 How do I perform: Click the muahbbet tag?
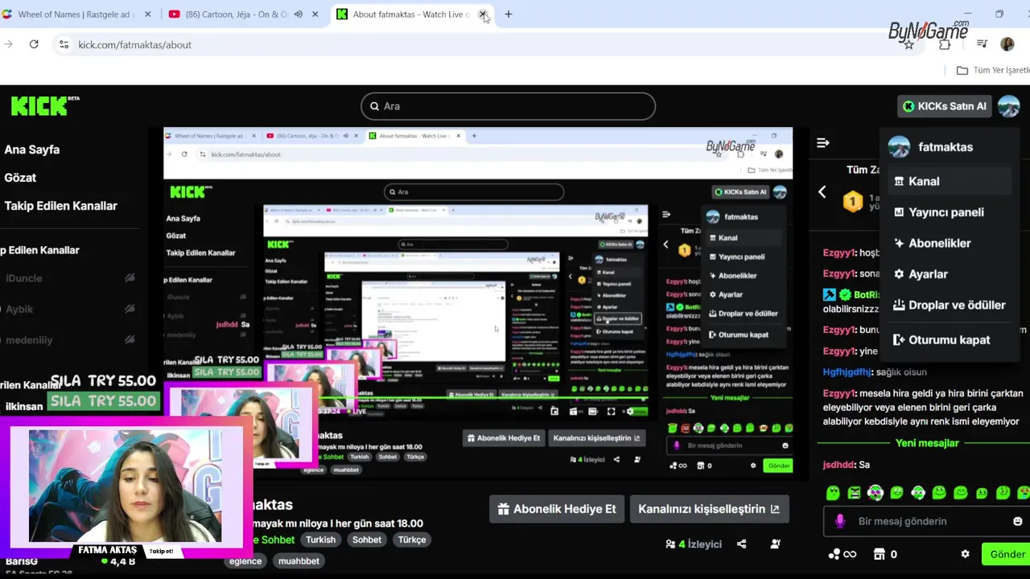[299, 561]
